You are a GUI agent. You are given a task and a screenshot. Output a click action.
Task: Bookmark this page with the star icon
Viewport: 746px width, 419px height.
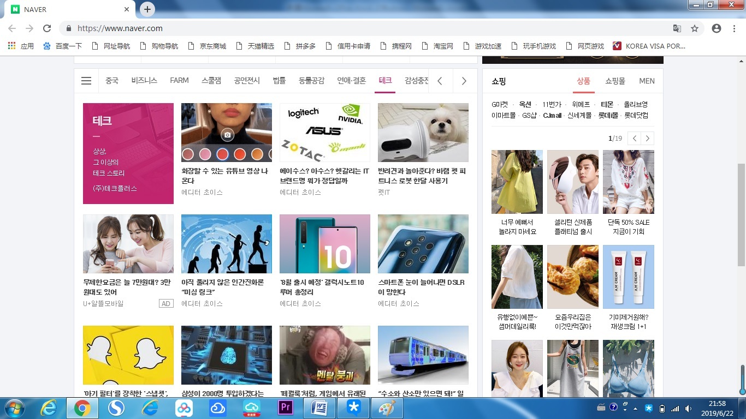(695, 28)
